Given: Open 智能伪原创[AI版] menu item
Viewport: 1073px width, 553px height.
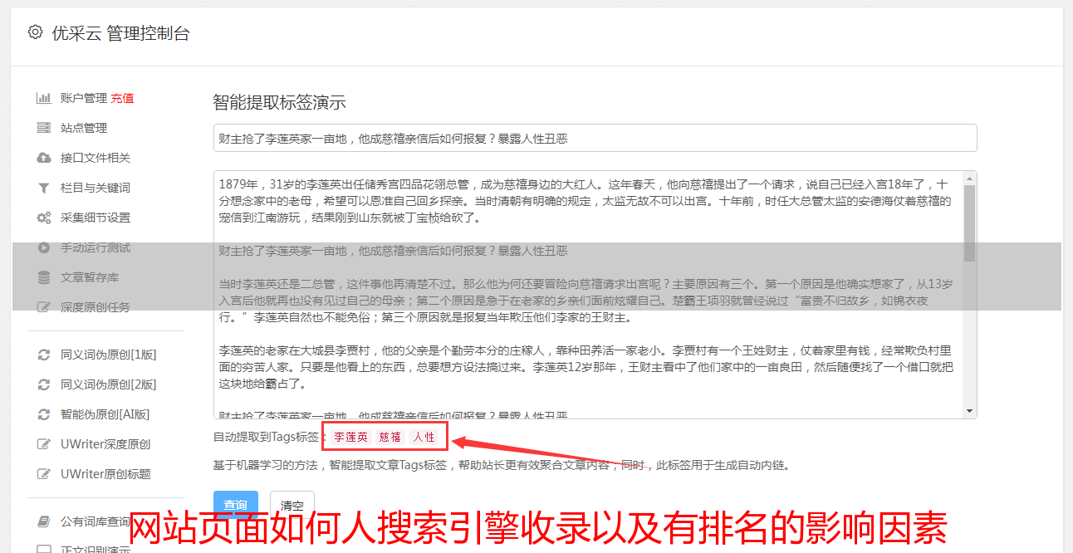Looking at the screenshot, I should (105, 414).
